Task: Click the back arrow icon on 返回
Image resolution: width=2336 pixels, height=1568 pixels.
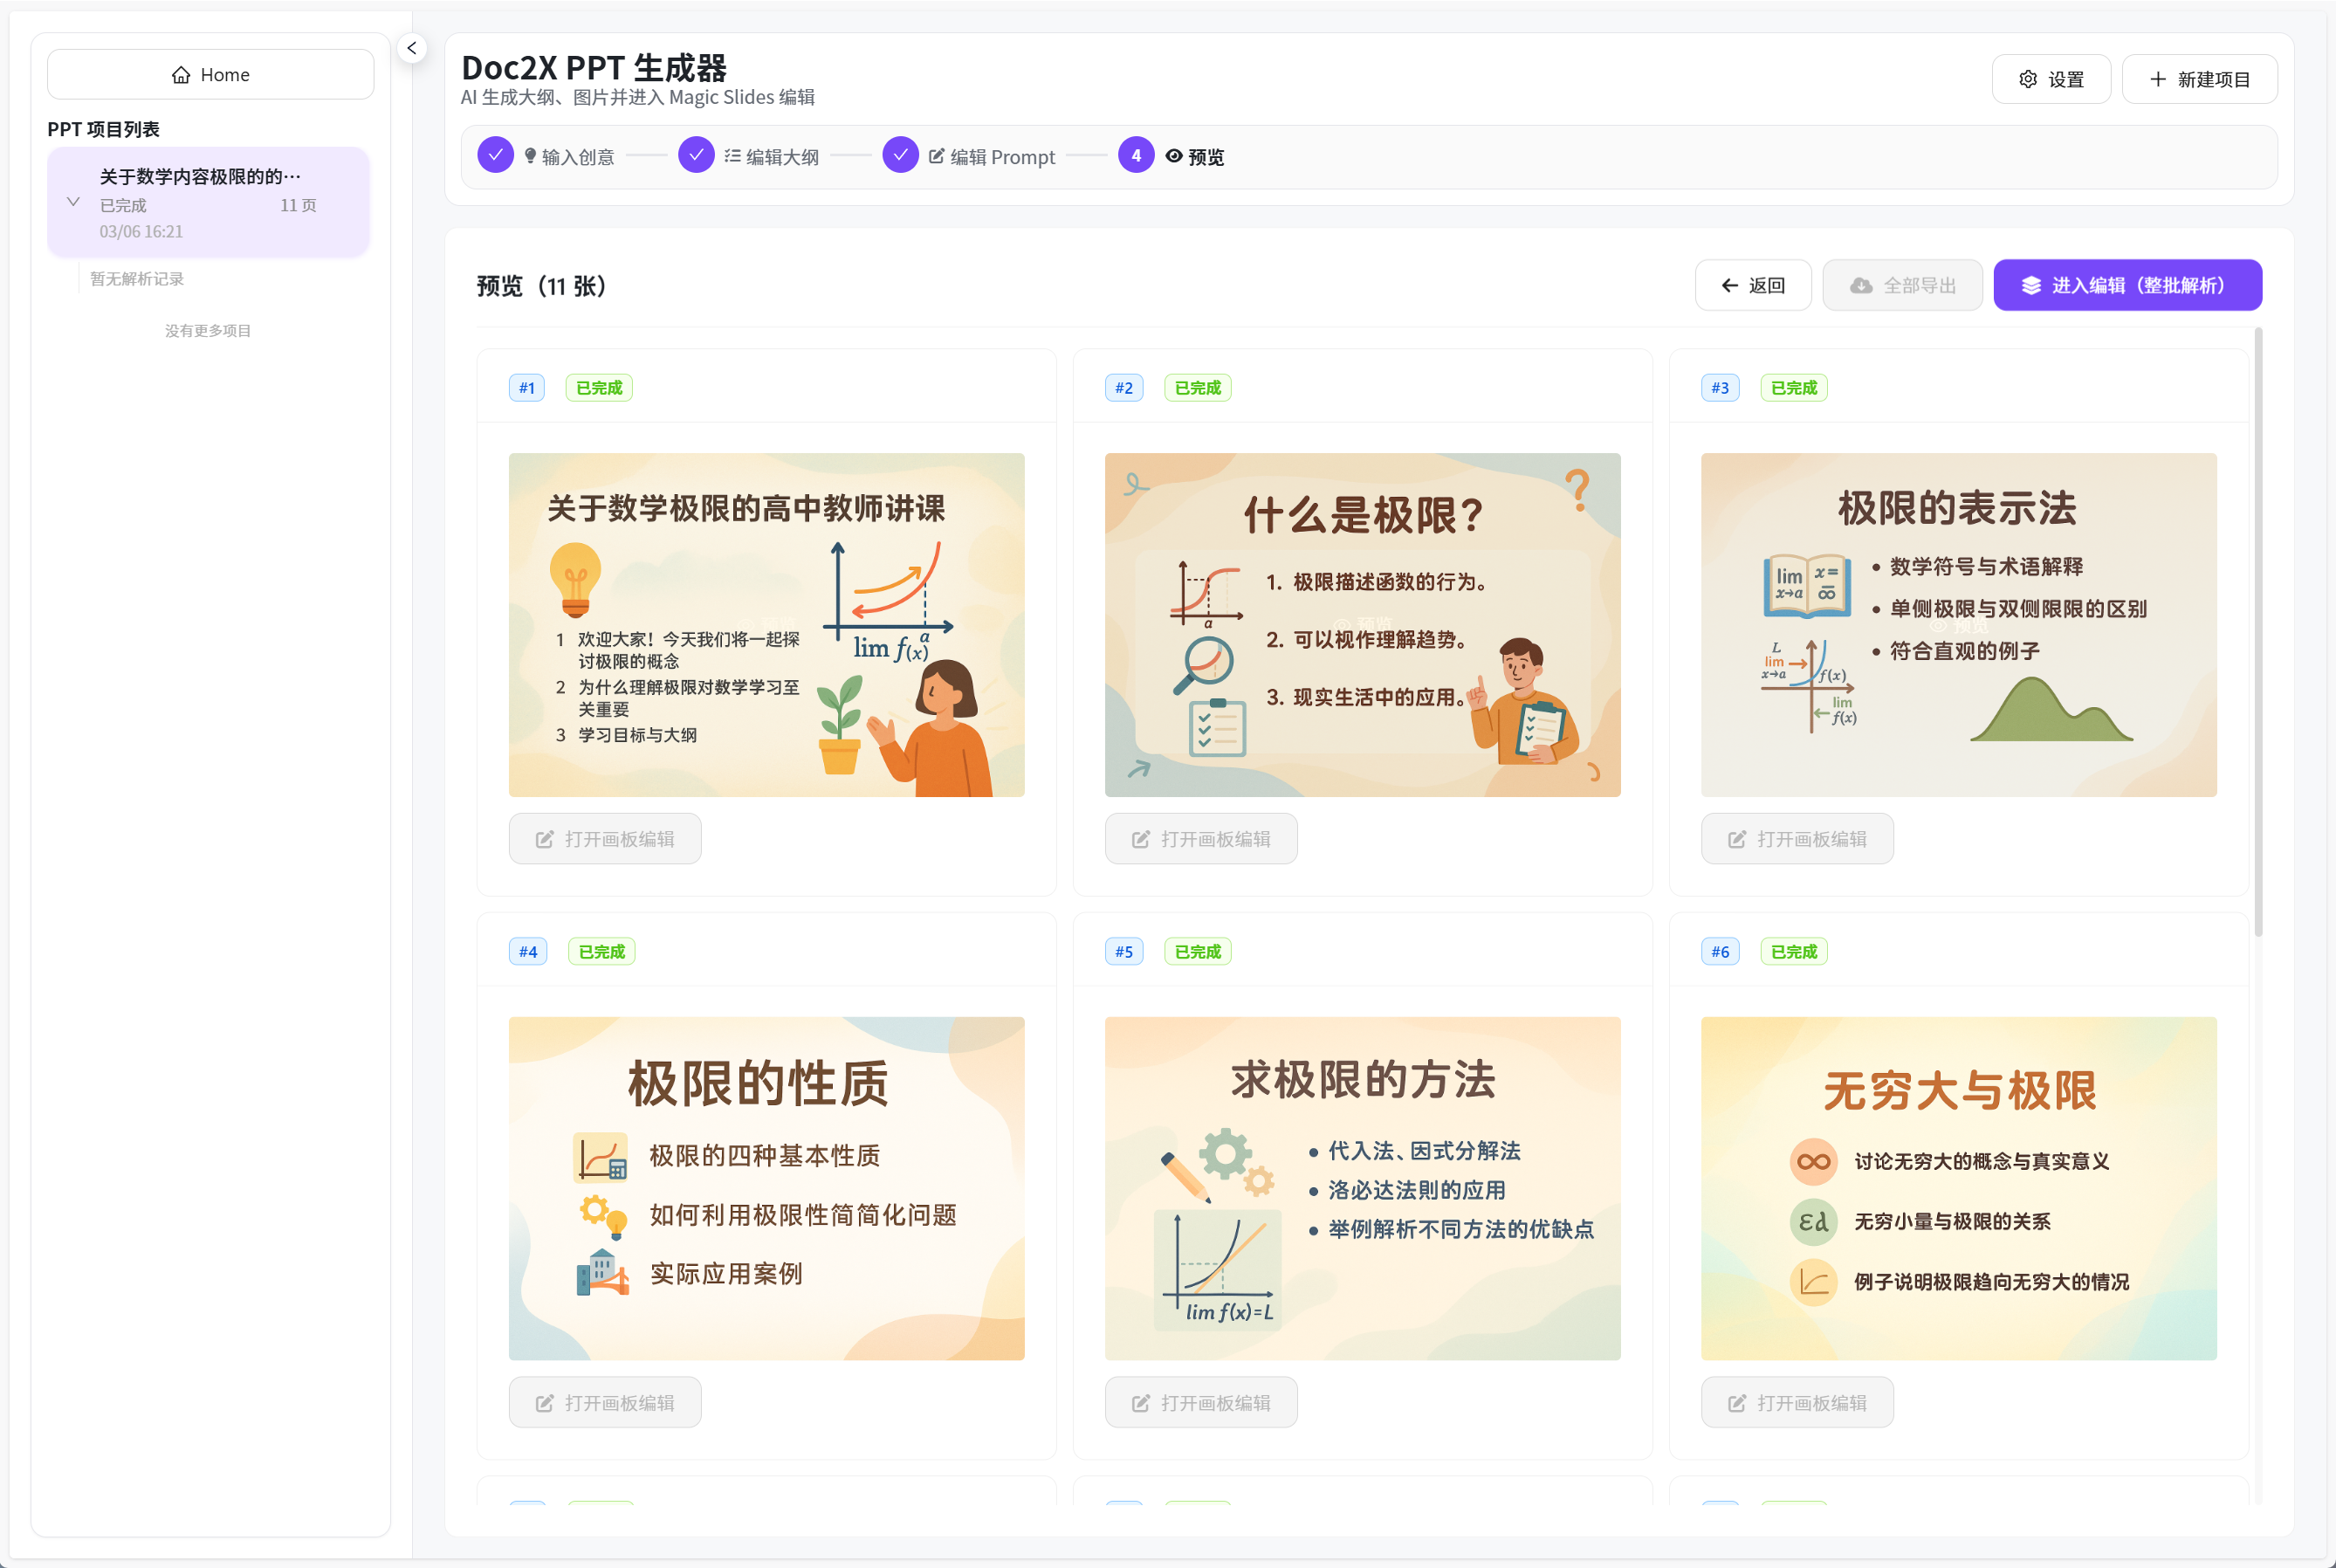Action: click(x=1729, y=286)
